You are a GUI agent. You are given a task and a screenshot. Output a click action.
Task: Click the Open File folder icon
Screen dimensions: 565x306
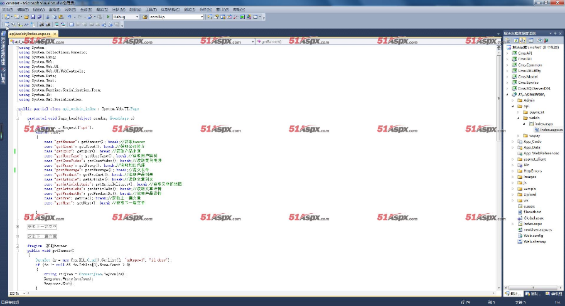click(x=26, y=17)
